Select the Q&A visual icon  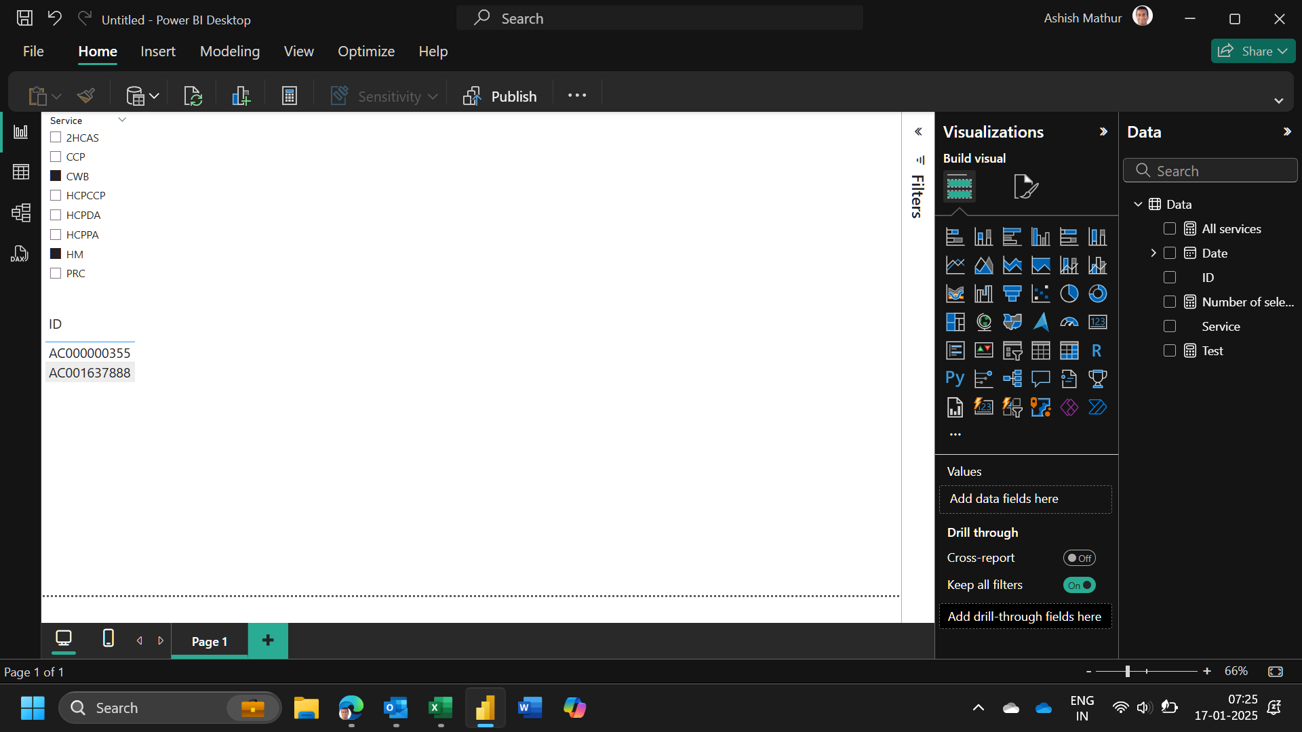[1041, 378]
